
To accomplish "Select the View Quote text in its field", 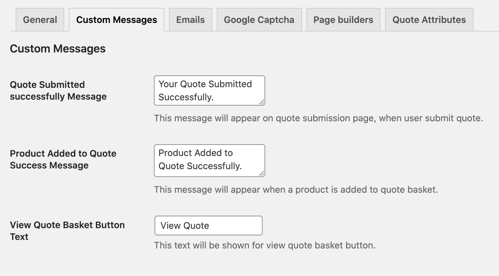I will click(x=184, y=226).
